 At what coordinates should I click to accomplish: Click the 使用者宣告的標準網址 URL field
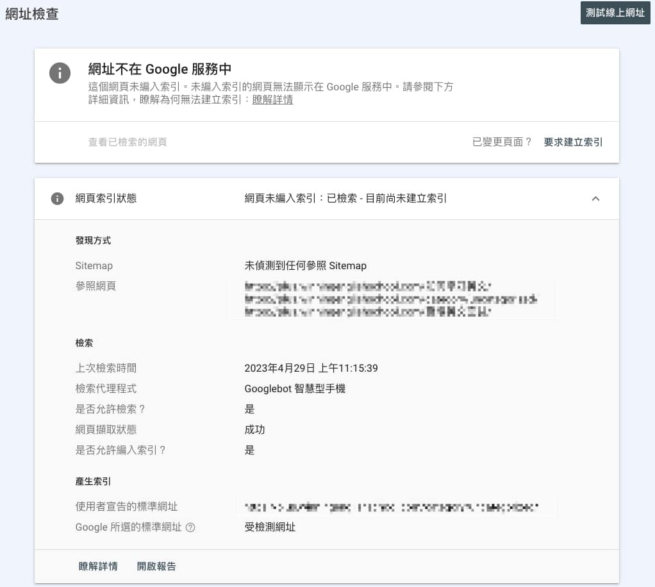(397, 506)
